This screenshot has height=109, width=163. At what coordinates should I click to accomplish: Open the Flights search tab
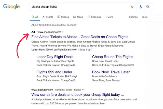point(48,17)
